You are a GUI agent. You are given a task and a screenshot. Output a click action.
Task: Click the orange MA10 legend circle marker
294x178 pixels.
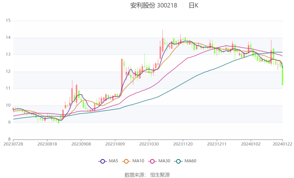click(x=126, y=161)
